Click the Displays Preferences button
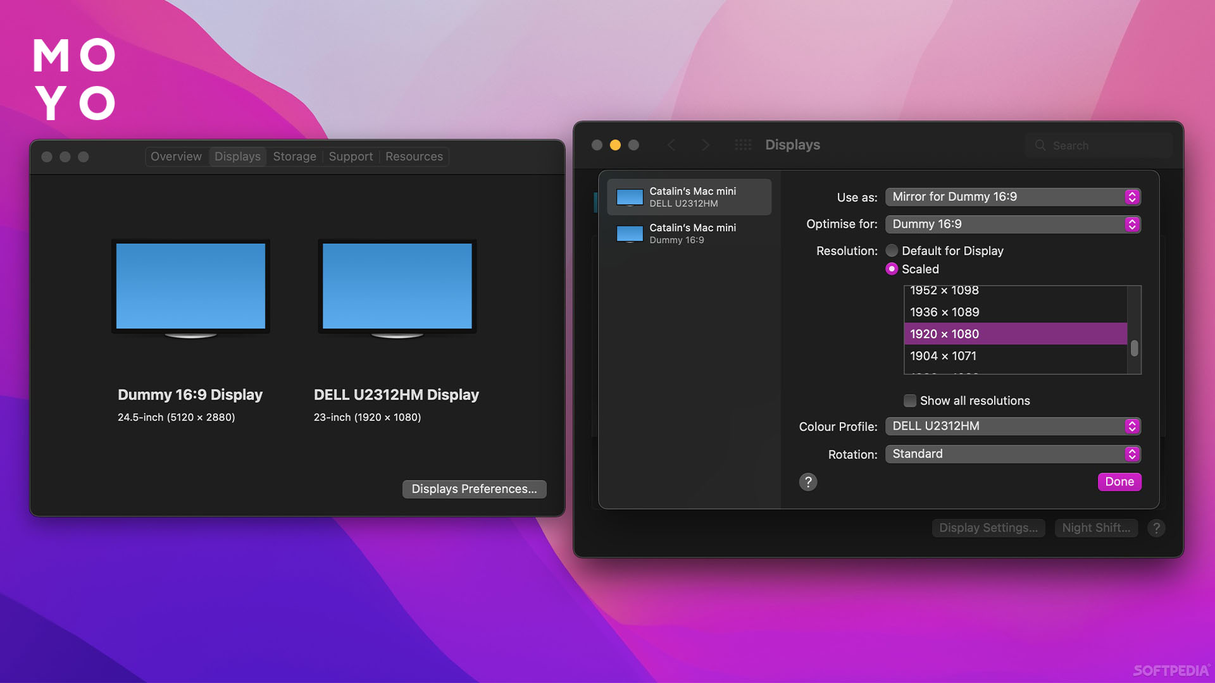The image size is (1215, 683). pyautogui.click(x=473, y=488)
